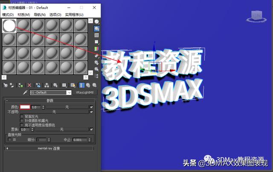This screenshot has width=273, height=172.
Task: Toggle the 置换 map enable checkbox
Action: coord(91,129)
